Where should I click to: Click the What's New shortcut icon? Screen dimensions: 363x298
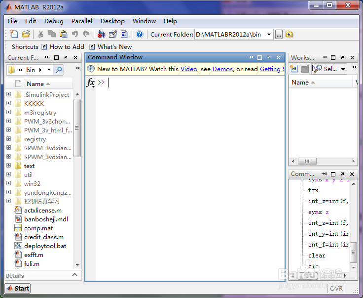pyautogui.click(x=92, y=47)
